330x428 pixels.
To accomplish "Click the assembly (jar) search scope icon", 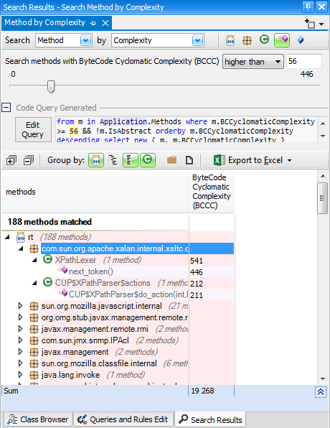I will pyautogui.click(x=230, y=40).
